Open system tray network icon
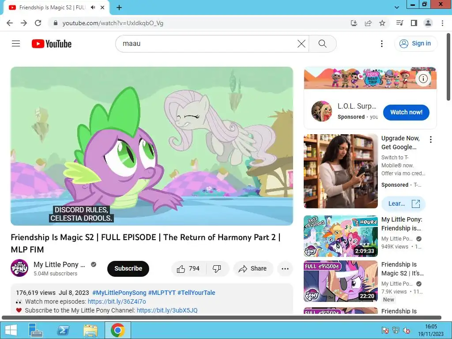This screenshot has width=452, height=339. click(396, 330)
